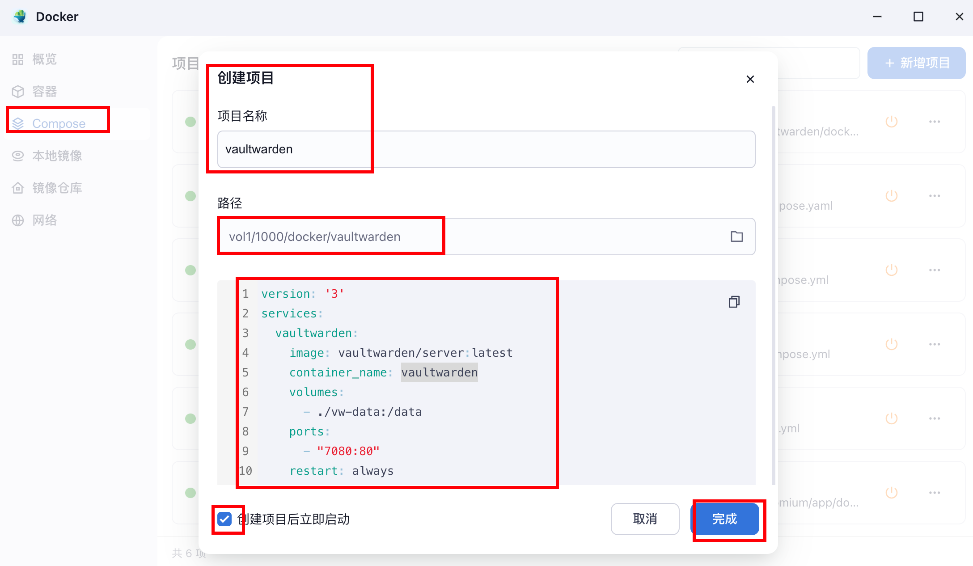The height and width of the screenshot is (566, 973).
Task: Close the 创建项目 dialog
Action: click(750, 79)
